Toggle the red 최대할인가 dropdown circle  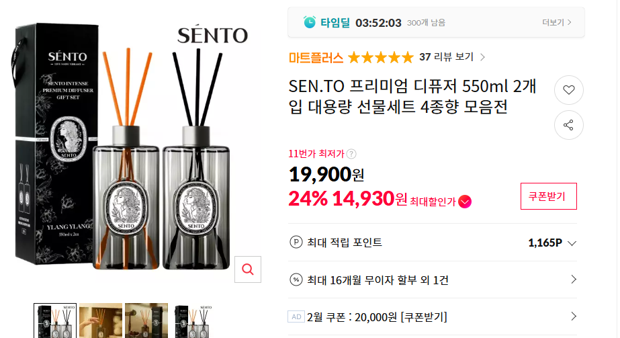[x=465, y=202]
